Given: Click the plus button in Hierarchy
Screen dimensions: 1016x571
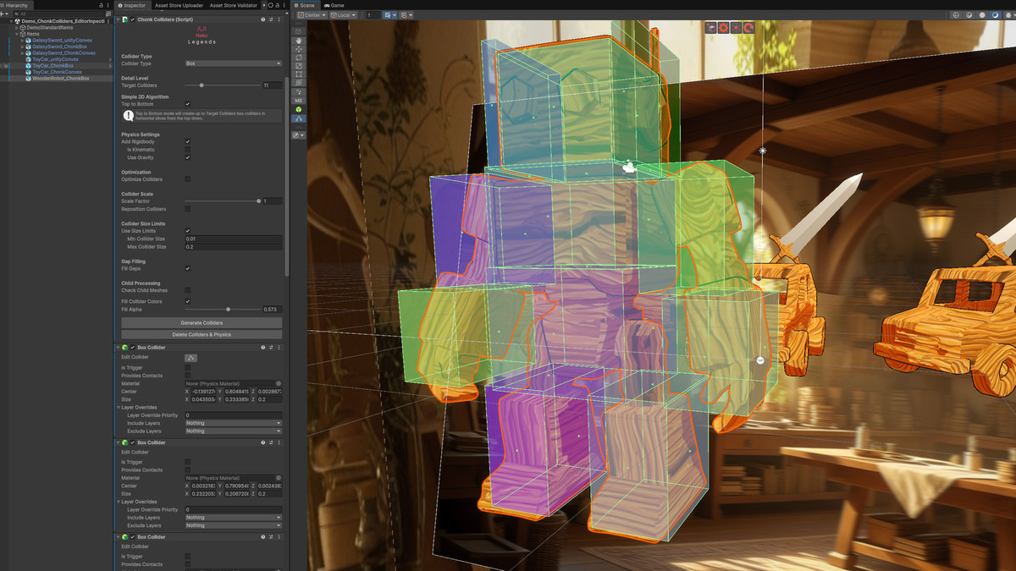Looking at the screenshot, I should point(3,14).
